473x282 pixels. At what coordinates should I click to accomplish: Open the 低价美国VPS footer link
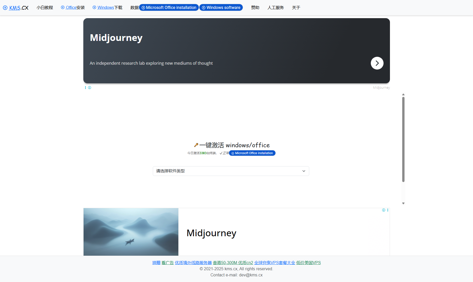(308, 263)
